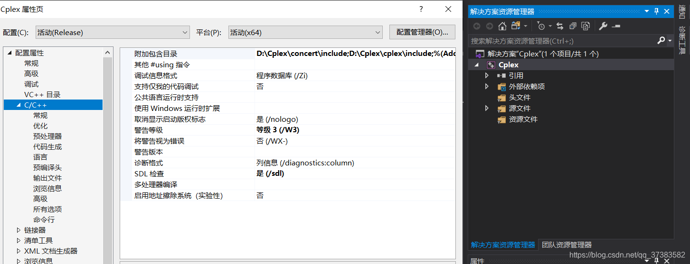
Task: Expand the 源文件 folder arrow
Action: coord(487,109)
